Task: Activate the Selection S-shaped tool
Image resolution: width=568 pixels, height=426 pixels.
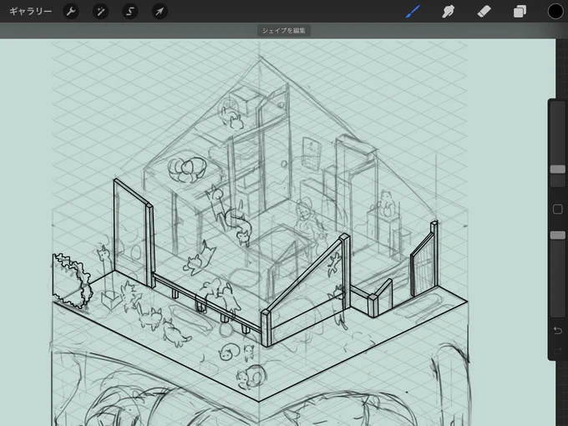Action: click(130, 12)
